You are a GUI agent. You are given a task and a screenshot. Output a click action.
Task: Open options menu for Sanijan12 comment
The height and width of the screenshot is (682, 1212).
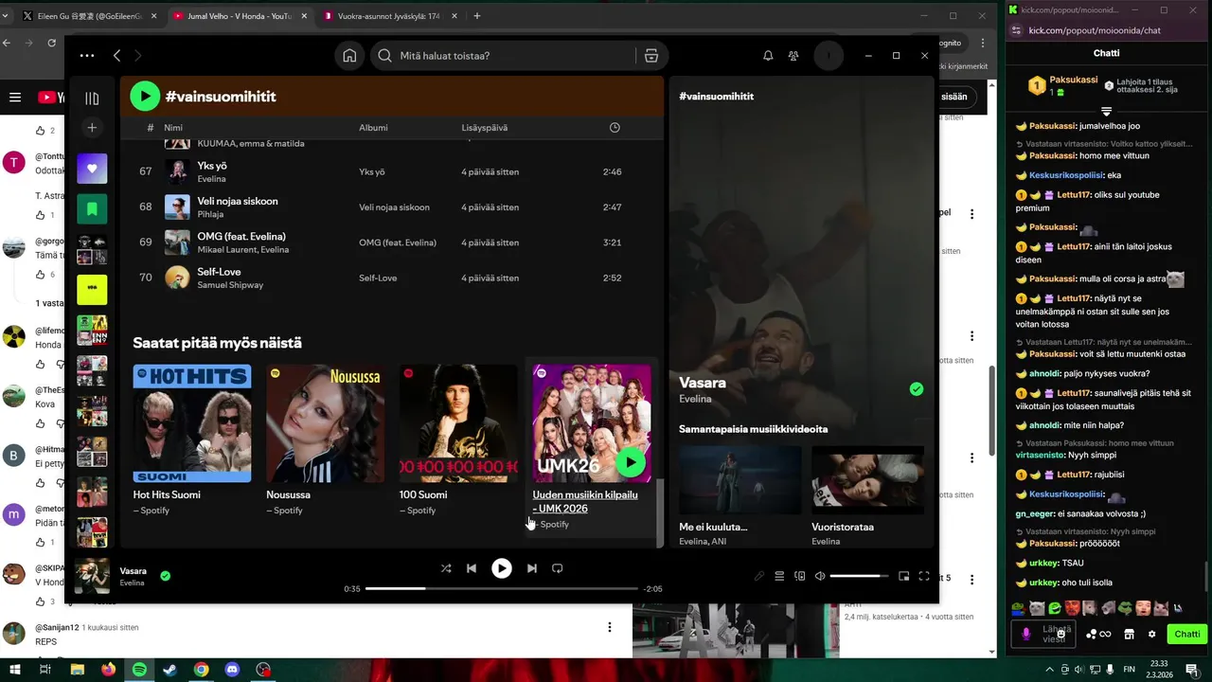tap(610, 627)
